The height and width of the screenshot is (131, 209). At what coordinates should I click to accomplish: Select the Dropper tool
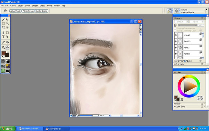pyautogui.click(x=3, y=42)
